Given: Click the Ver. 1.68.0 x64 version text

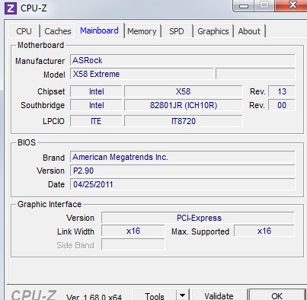Looking at the screenshot, I should coord(94,297).
